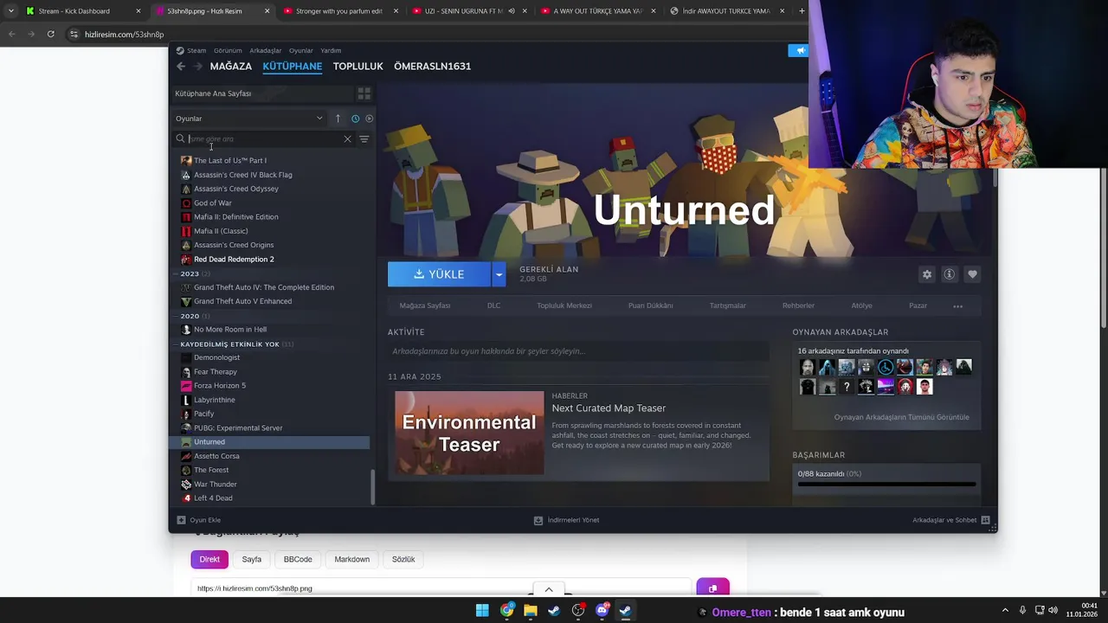1108x623 pixels.
Task: Open the Oyunlar menu in menubar
Action: (301, 50)
